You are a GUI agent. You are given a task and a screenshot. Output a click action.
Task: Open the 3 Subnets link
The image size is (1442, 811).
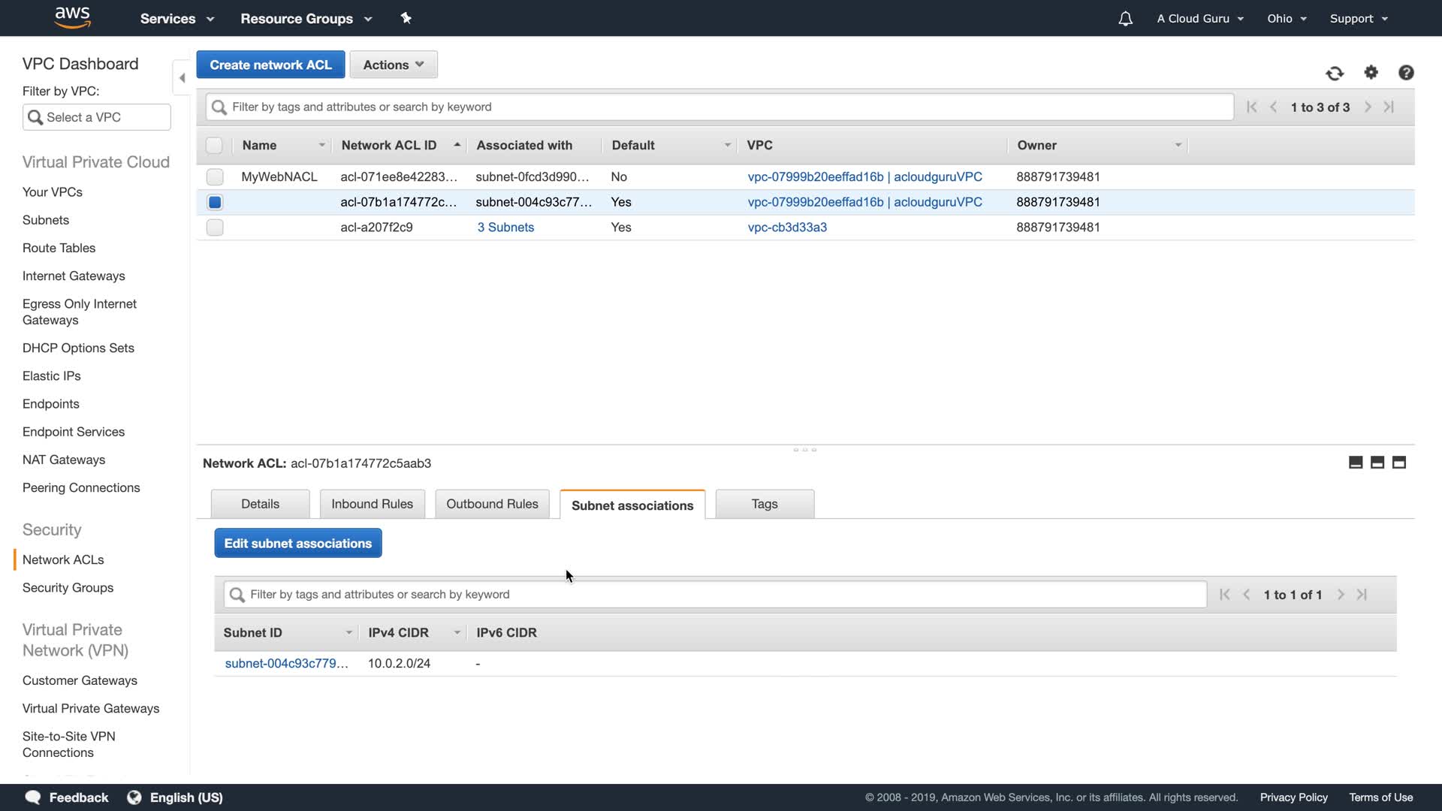coord(505,228)
